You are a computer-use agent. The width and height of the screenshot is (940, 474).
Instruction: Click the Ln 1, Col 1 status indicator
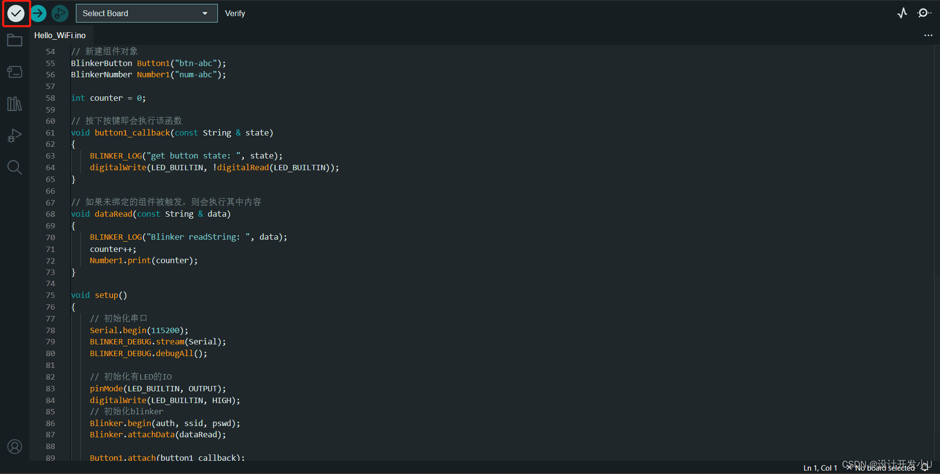pos(820,468)
